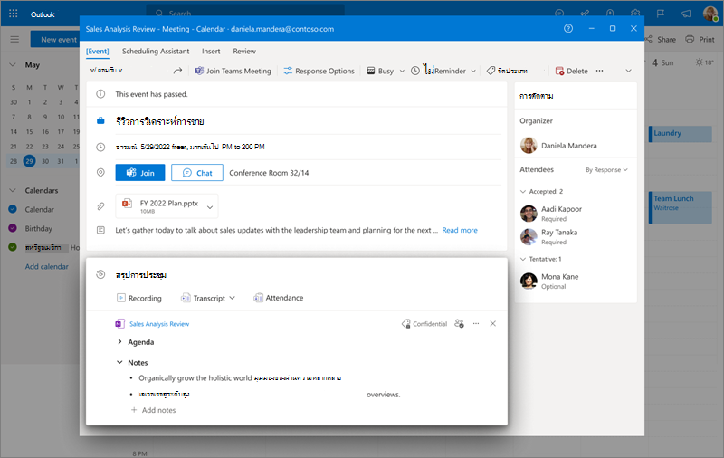Open Sales Analysis Review OneNote link
Image resolution: width=724 pixels, height=458 pixels.
[x=159, y=324]
